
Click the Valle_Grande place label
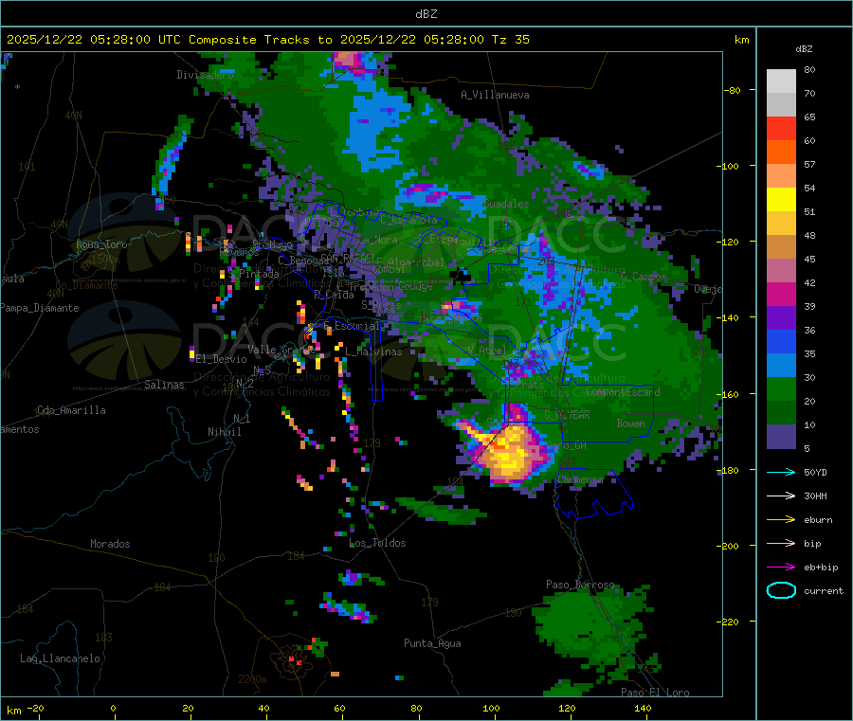click(281, 350)
